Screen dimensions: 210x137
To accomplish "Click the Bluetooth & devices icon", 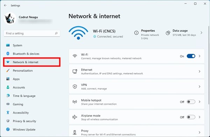I will pos(8,53).
